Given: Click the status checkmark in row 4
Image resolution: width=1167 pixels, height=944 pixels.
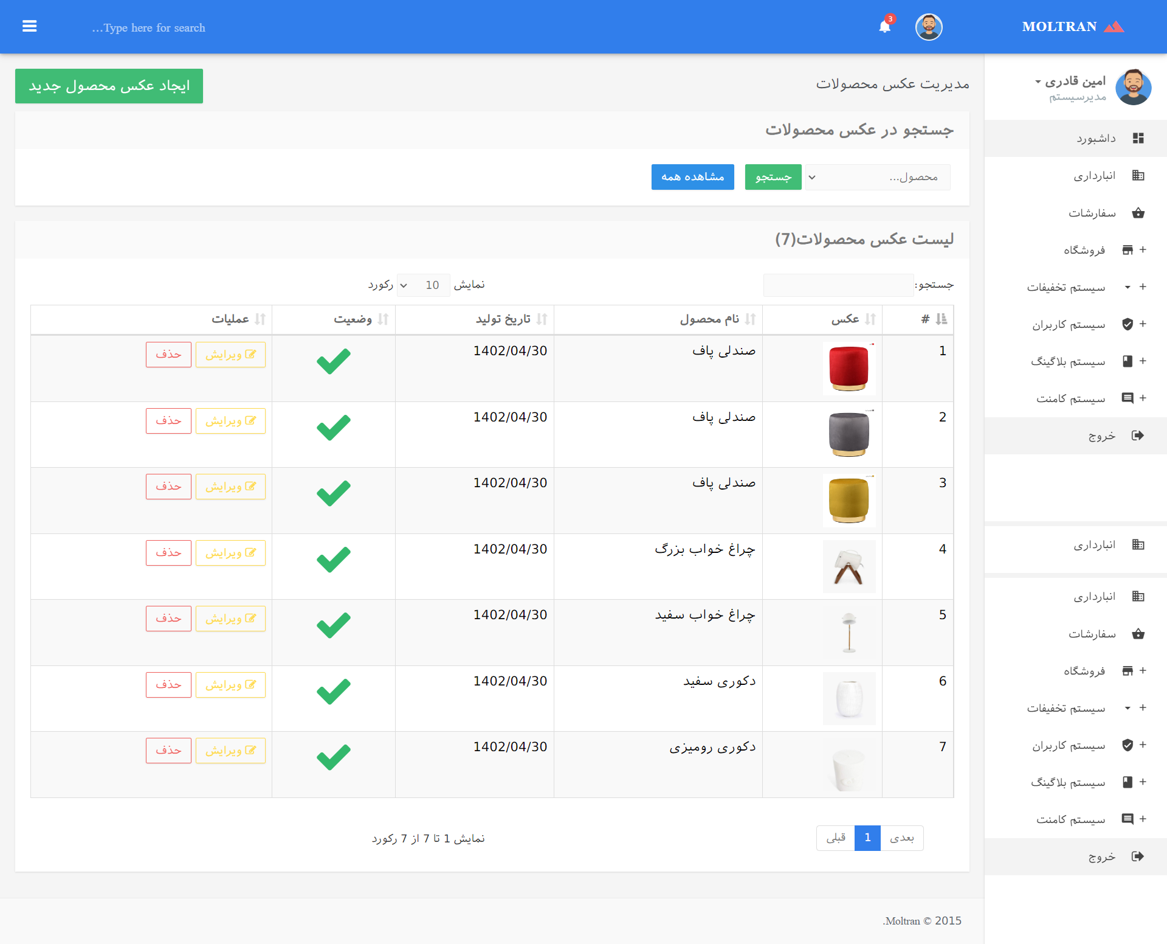Looking at the screenshot, I should (333, 560).
